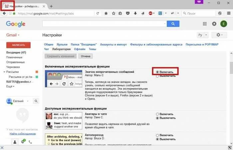Open the Firefox hamburger menu
The image size is (233, 150).
(x=229, y=13)
